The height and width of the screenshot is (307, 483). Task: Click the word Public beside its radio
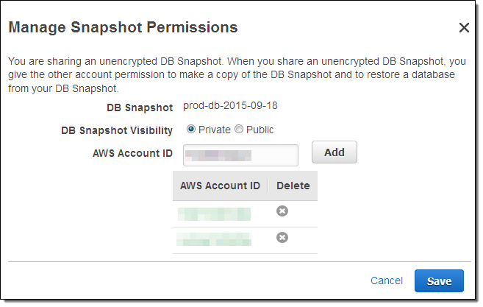(260, 130)
